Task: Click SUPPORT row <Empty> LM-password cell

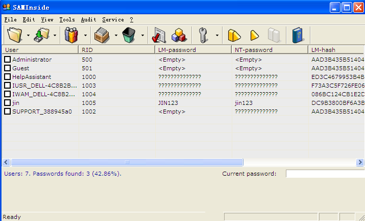Action: [x=172, y=112]
